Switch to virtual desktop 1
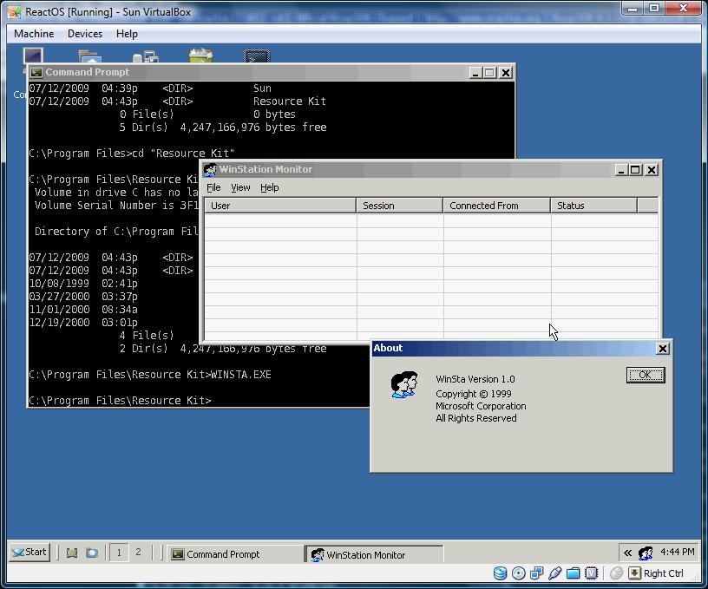 [119, 553]
